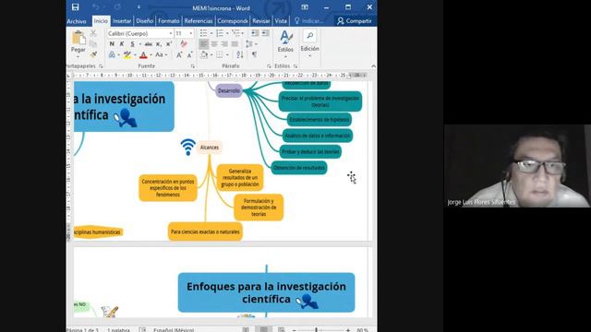This screenshot has width=591, height=332.
Task: Open the Aa change case dropdown
Action: coord(161,55)
